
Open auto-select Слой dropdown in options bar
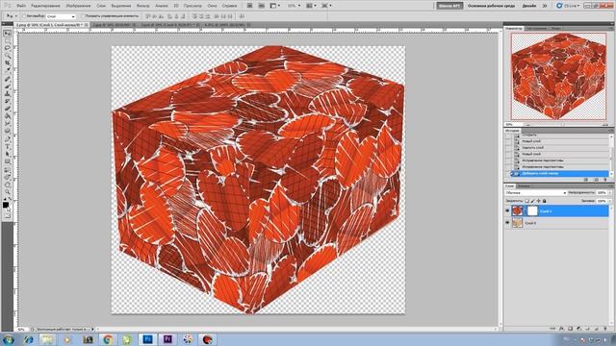(61, 16)
